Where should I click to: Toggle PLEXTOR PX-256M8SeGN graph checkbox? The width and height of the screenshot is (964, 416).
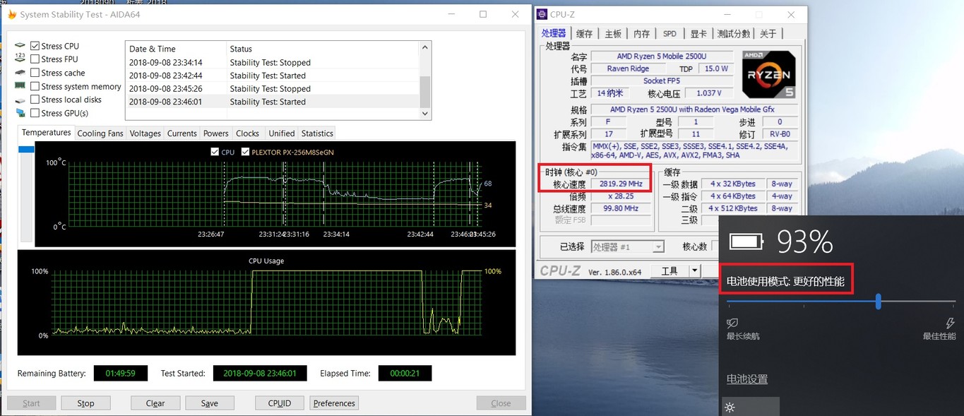pyautogui.click(x=245, y=152)
